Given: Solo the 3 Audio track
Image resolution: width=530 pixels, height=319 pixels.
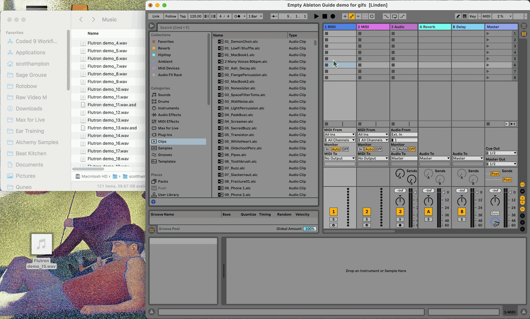Looking at the screenshot, I should pos(400,219).
